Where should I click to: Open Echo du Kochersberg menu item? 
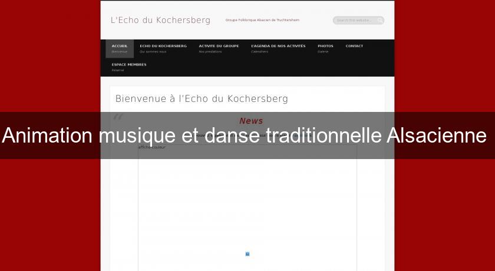point(163,48)
